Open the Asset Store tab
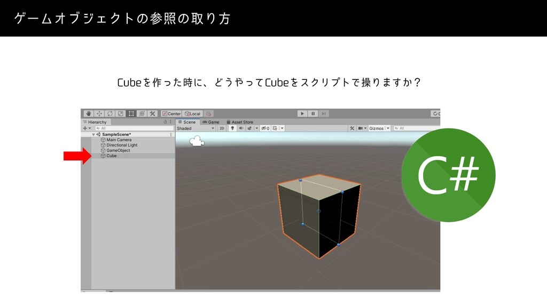Viewport: 547px width, 307px height. click(x=240, y=122)
